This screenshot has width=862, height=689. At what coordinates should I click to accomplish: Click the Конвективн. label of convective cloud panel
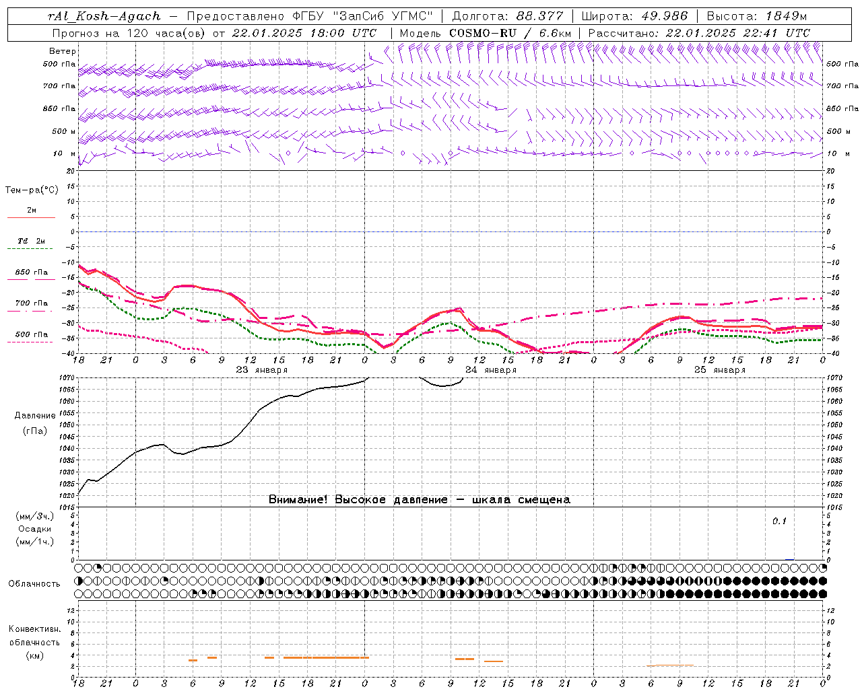pyautogui.click(x=34, y=629)
